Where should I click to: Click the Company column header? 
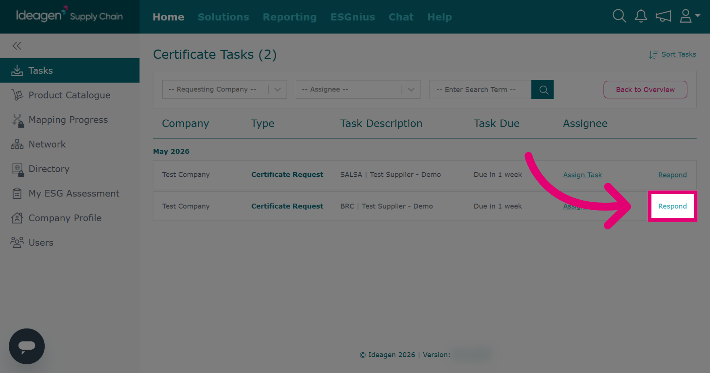click(185, 124)
